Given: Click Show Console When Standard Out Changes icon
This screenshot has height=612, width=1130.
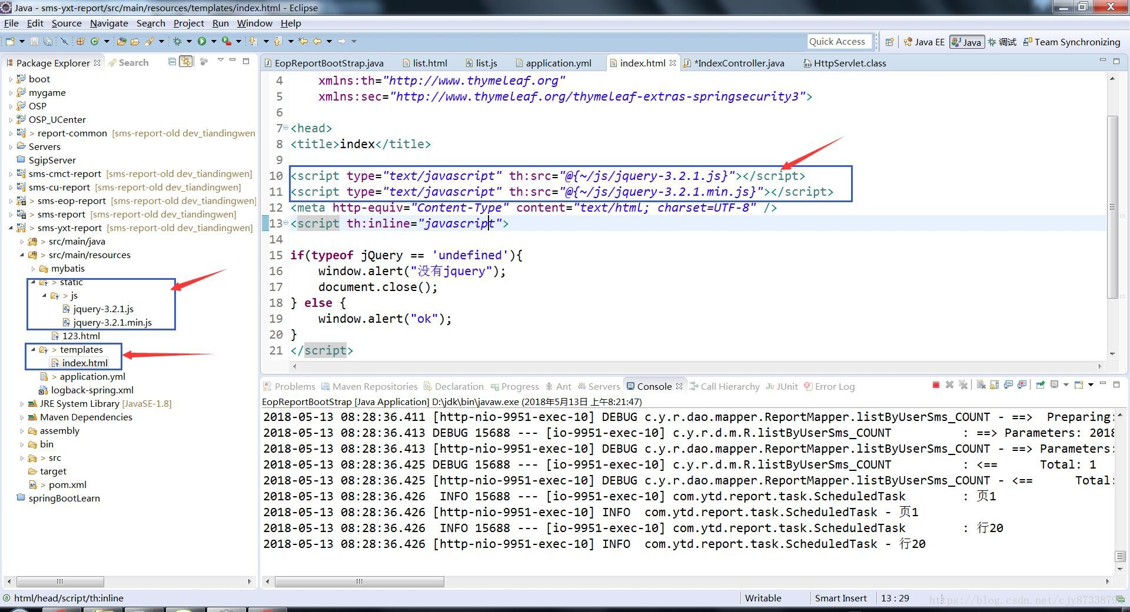Looking at the screenshot, I should (x=1008, y=385).
